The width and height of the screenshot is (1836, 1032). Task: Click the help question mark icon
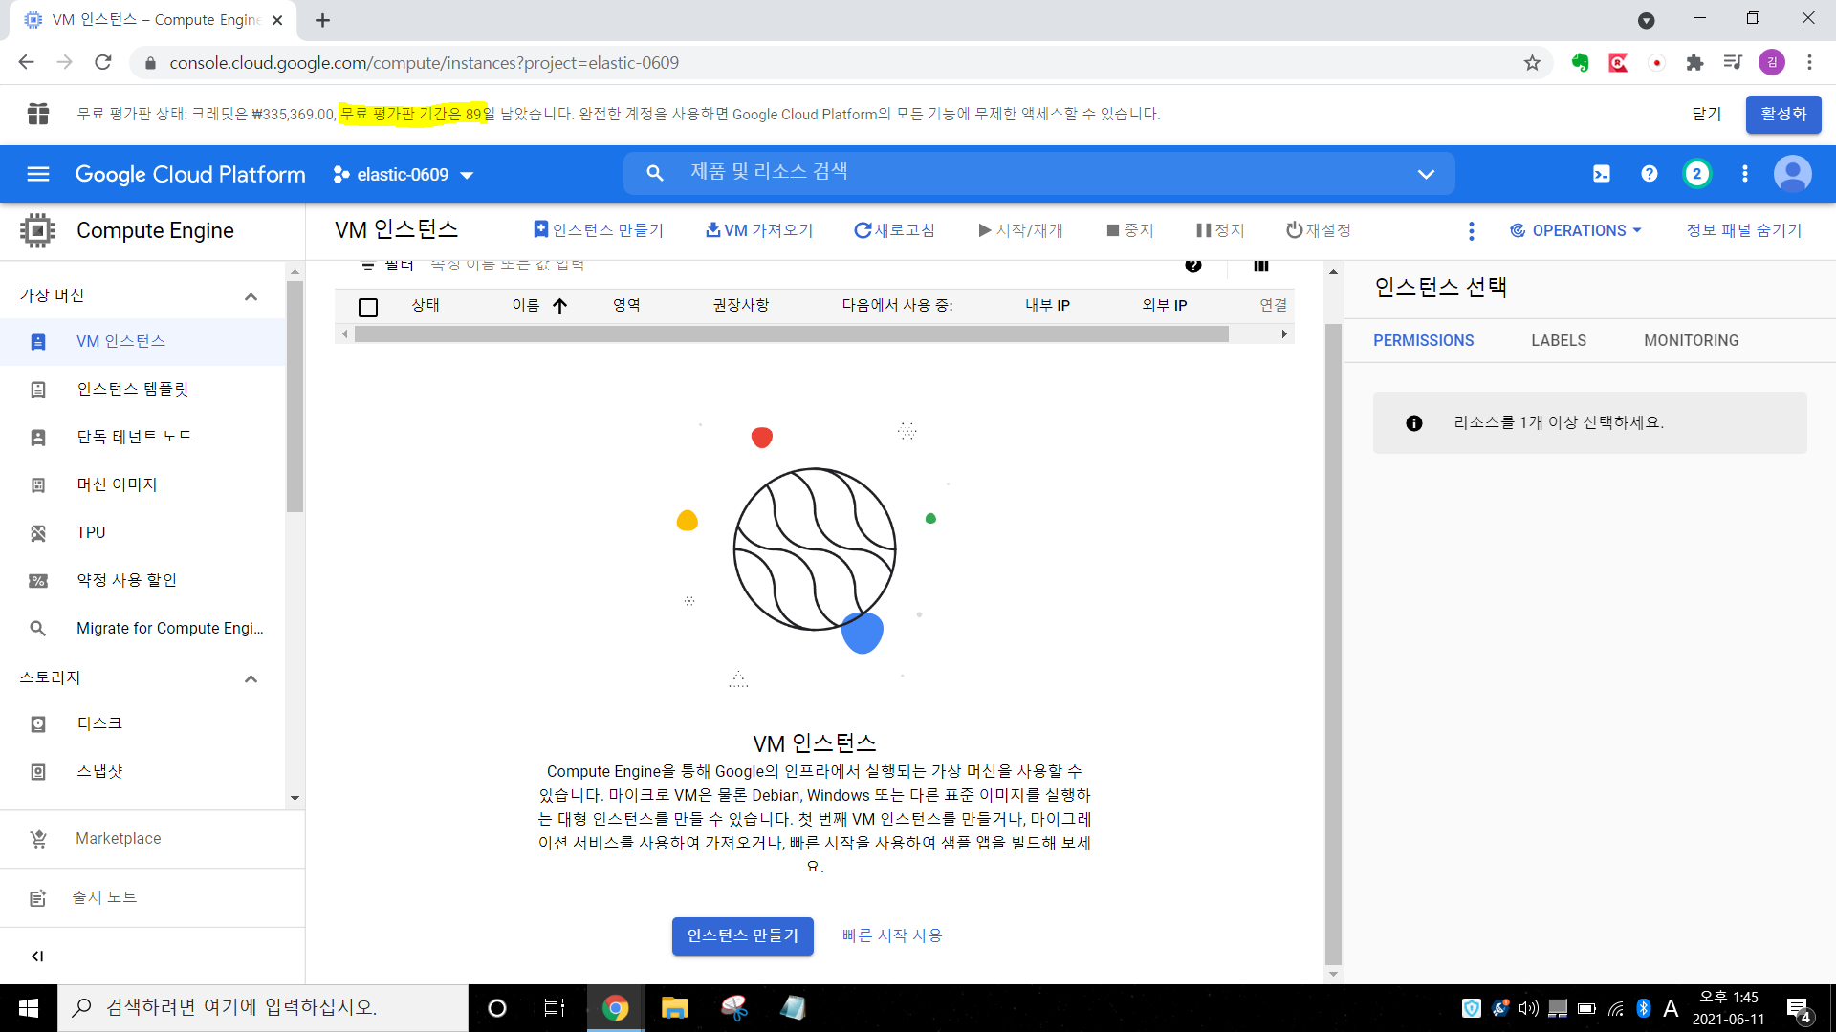pyautogui.click(x=1649, y=174)
